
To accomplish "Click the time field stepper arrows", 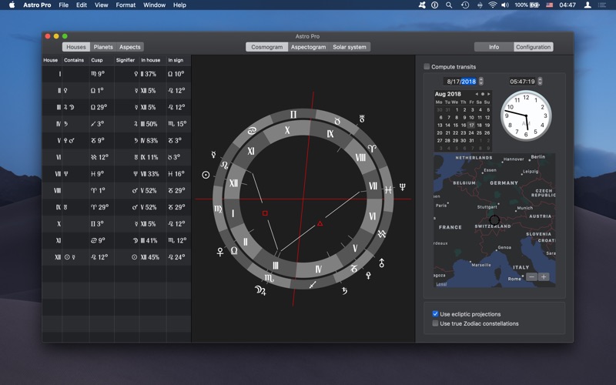I will pos(541,81).
